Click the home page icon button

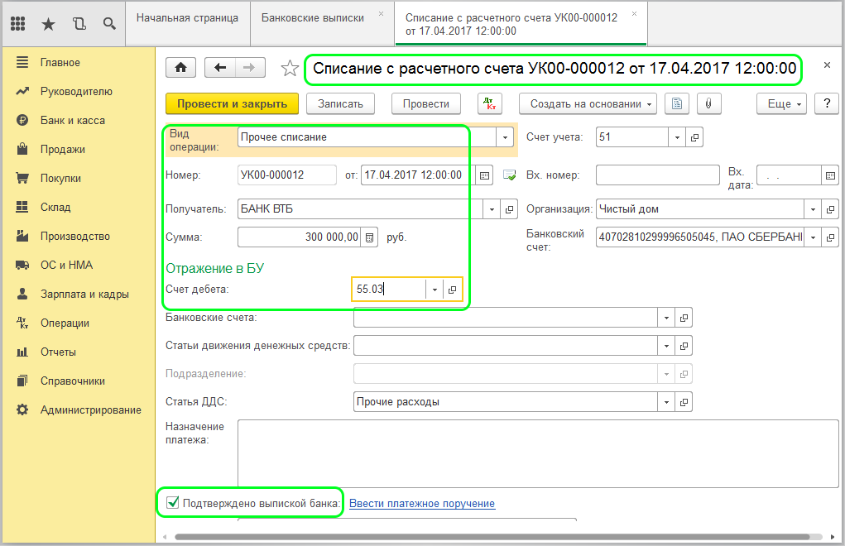point(180,69)
